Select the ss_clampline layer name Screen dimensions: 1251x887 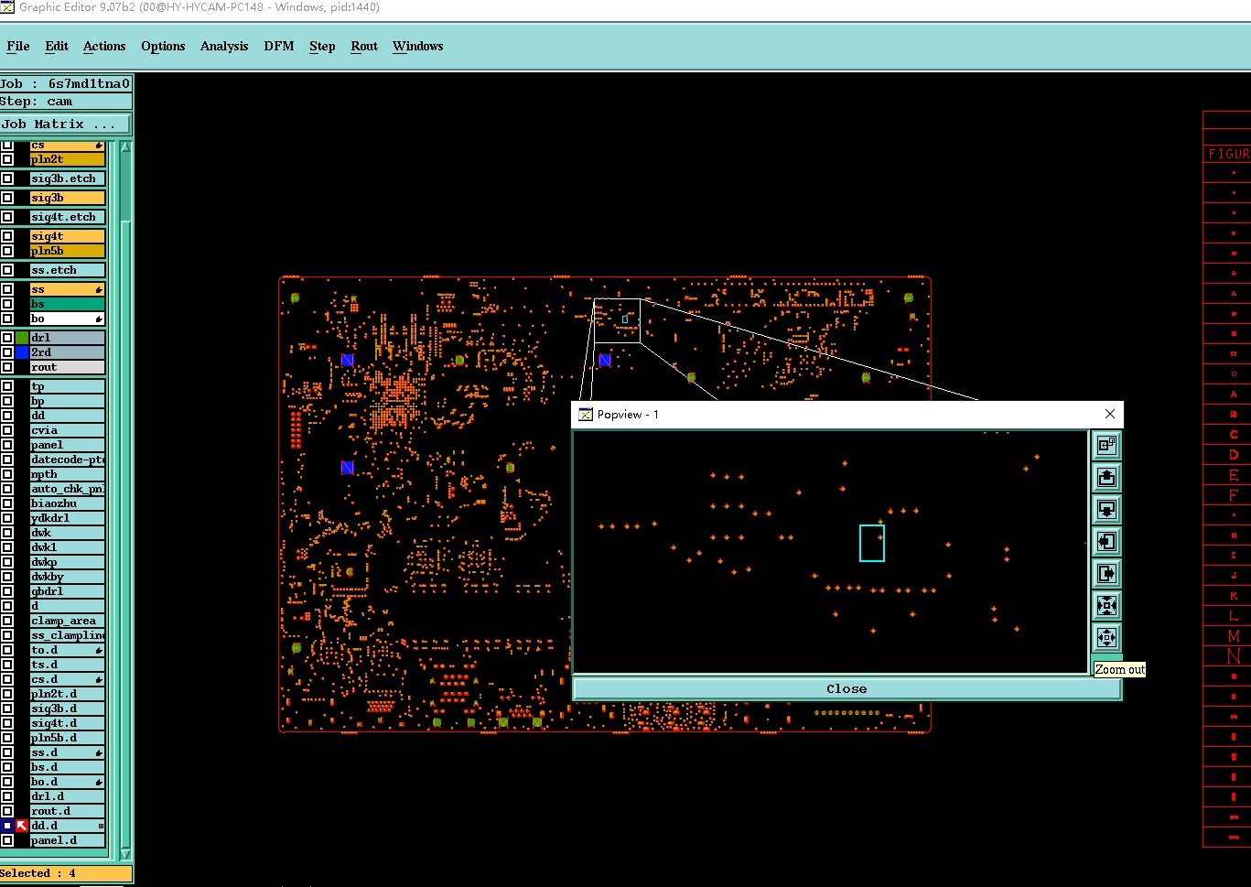point(68,635)
